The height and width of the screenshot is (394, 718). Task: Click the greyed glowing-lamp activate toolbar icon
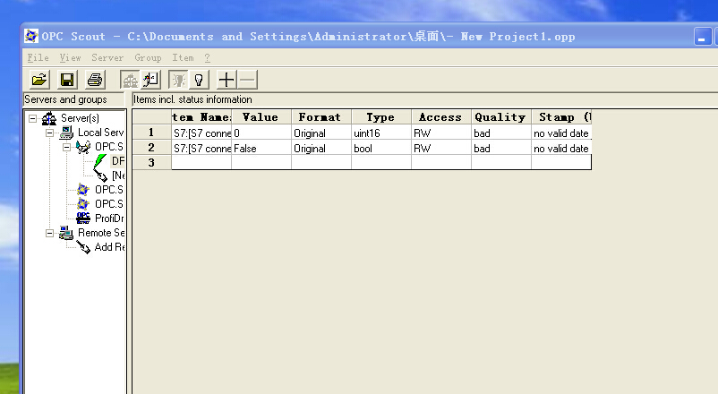[178, 80]
